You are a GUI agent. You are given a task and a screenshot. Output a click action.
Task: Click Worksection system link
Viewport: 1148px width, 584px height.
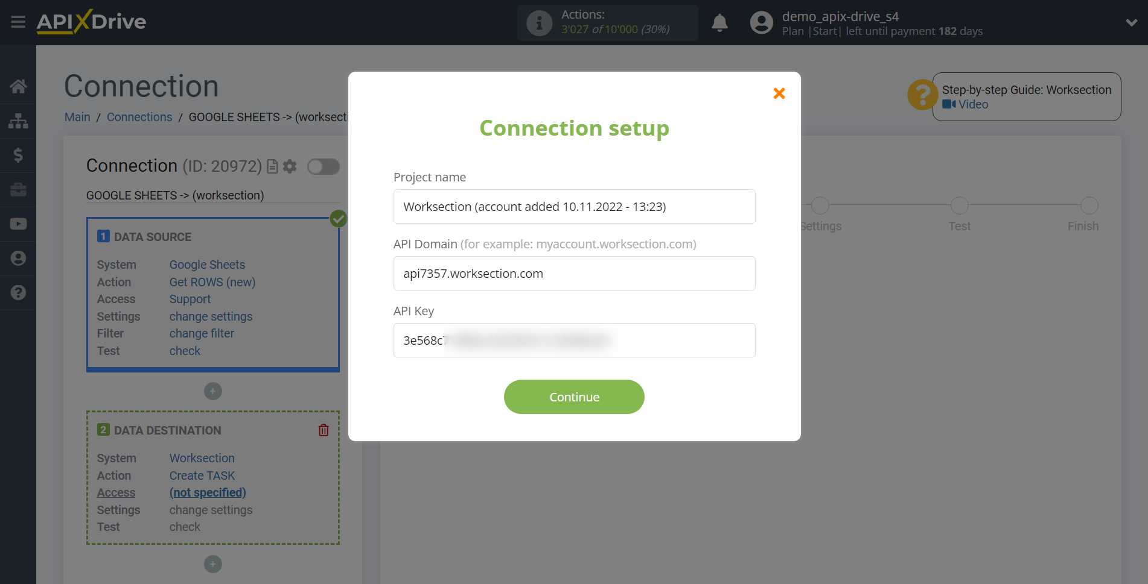[x=202, y=458]
